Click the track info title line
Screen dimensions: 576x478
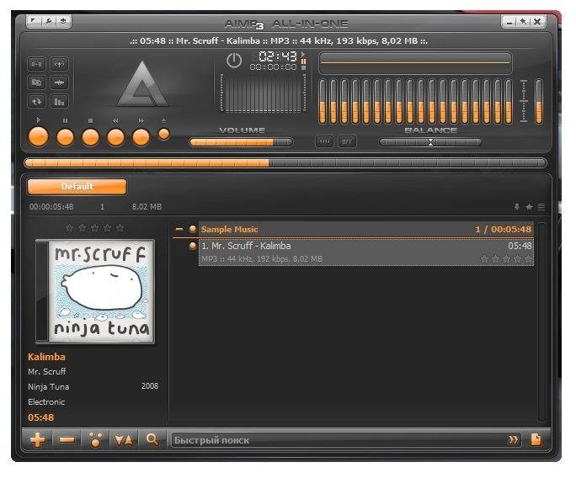pos(279,40)
